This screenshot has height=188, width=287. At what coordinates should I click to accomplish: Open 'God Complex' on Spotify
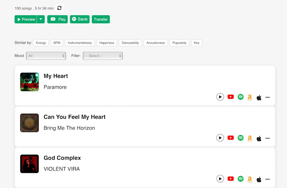point(240,179)
